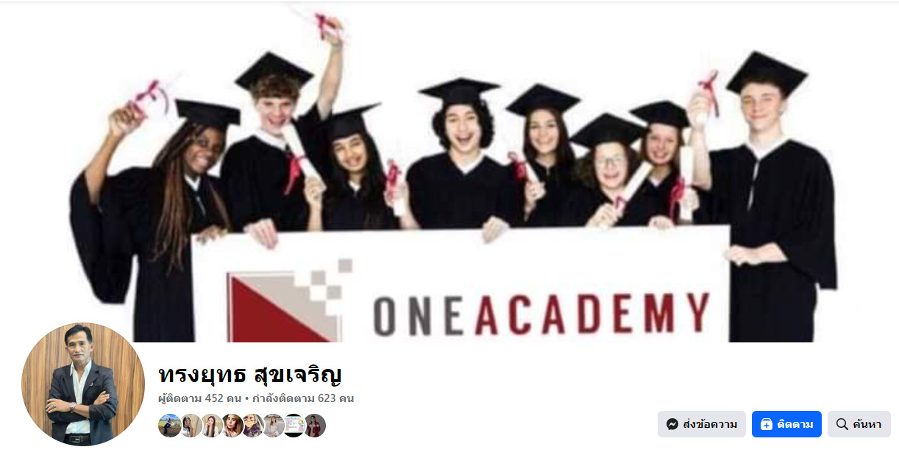Open the second follower avatar in the row
The height and width of the screenshot is (458, 899).
pyautogui.click(x=191, y=426)
